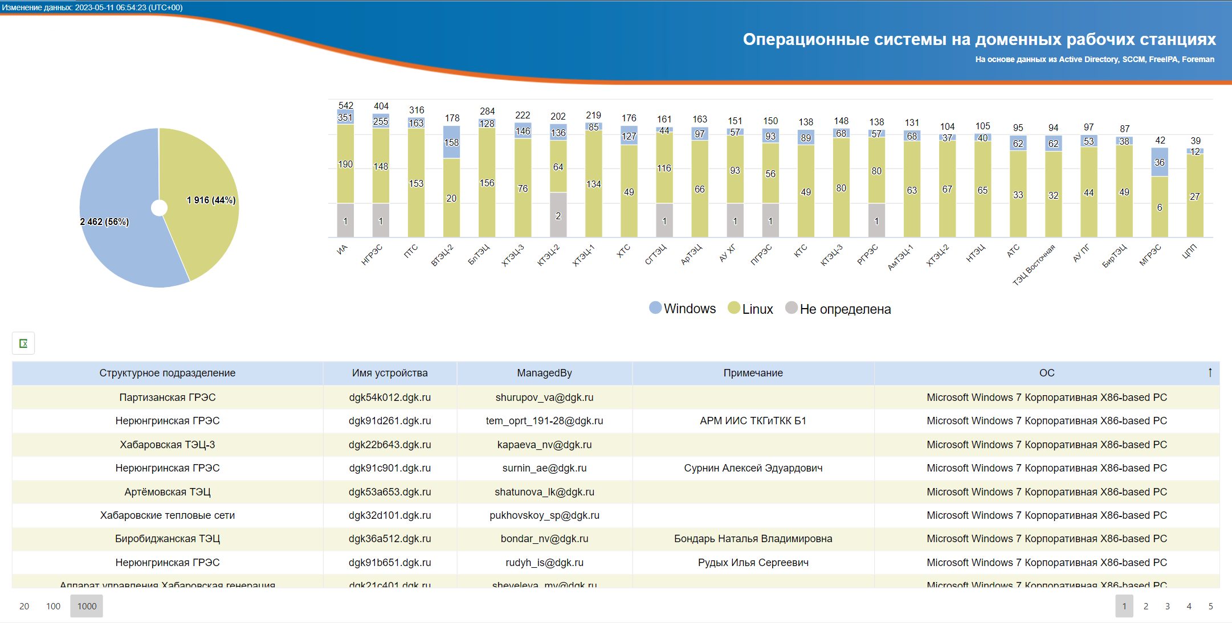The width and height of the screenshot is (1232, 623).
Task: Go to page 1 of the table
Action: coord(1124,606)
